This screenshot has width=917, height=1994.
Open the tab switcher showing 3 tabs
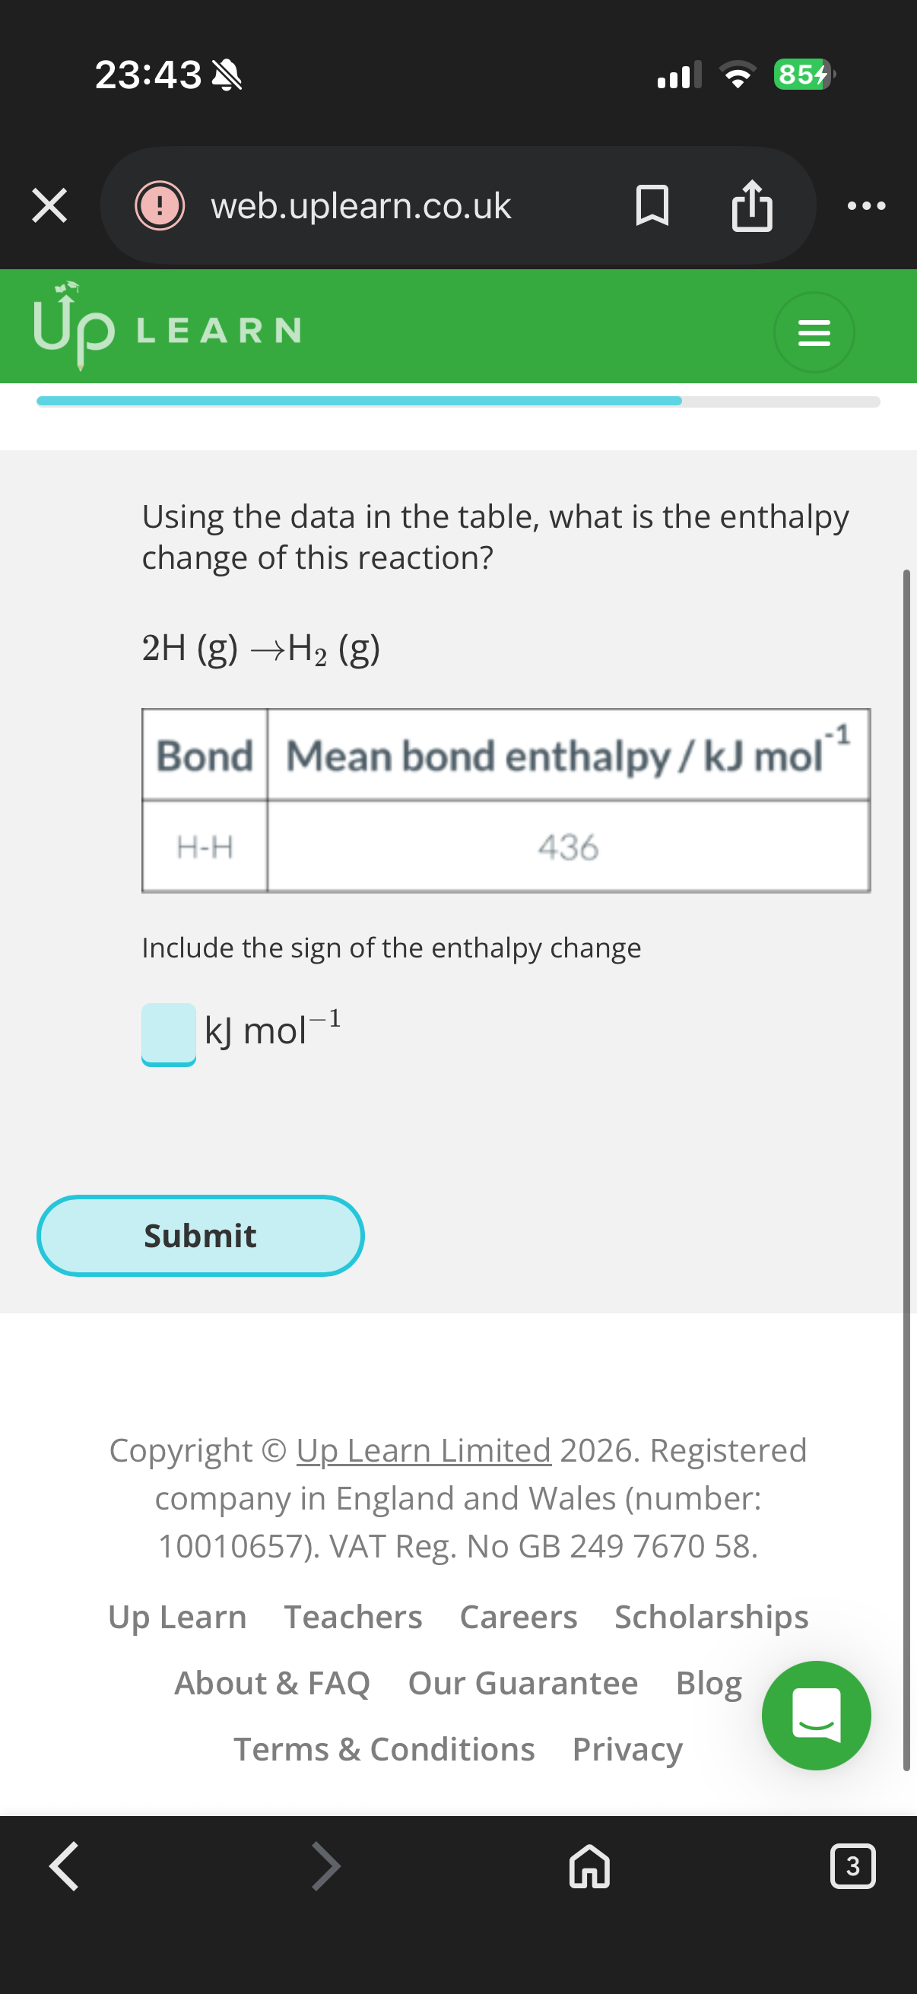click(852, 1866)
